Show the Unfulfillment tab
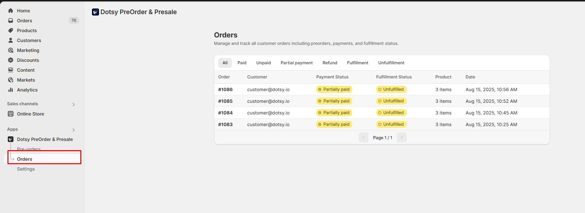This screenshot has height=213, width=585. point(391,63)
